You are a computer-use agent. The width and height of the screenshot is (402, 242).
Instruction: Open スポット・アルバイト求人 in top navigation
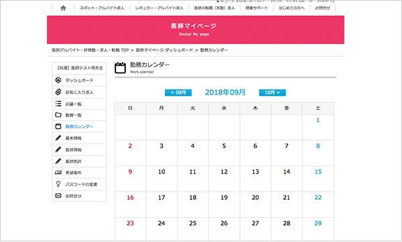pyautogui.click(x=102, y=8)
